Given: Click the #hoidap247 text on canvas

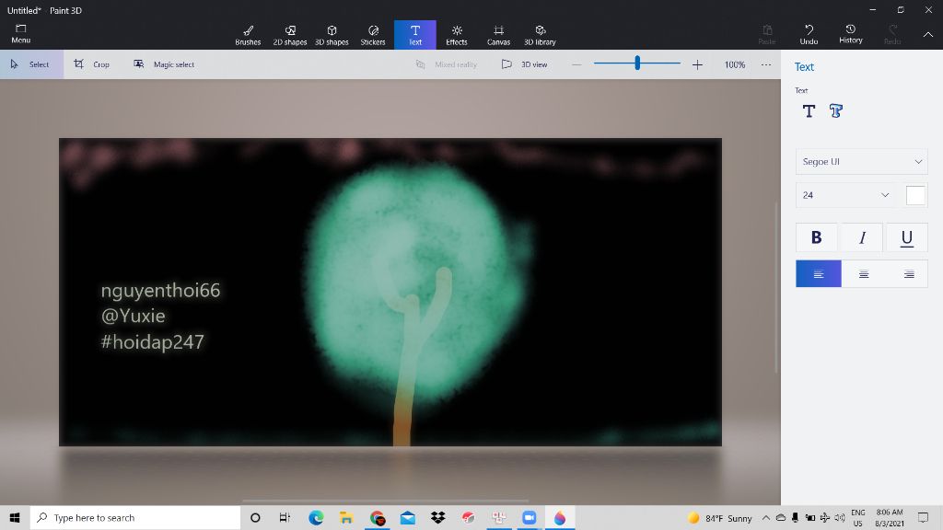Looking at the screenshot, I should tap(152, 342).
